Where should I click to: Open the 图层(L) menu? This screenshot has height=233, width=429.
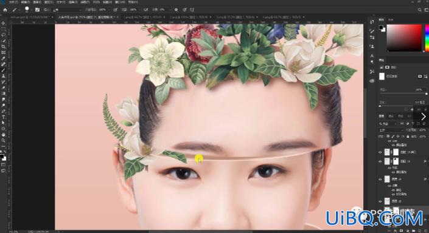pyautogui.click(x=49, y=2)
